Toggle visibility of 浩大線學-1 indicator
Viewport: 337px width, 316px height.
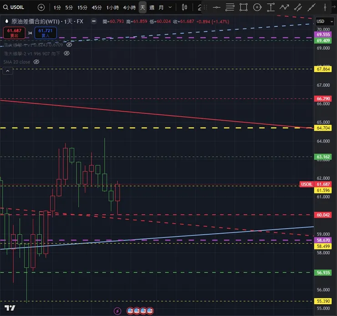[x=69, y=45]
